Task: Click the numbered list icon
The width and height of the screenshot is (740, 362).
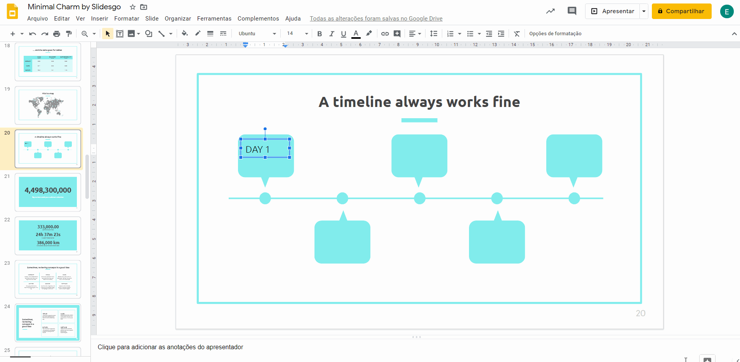Action: [450, 34]
